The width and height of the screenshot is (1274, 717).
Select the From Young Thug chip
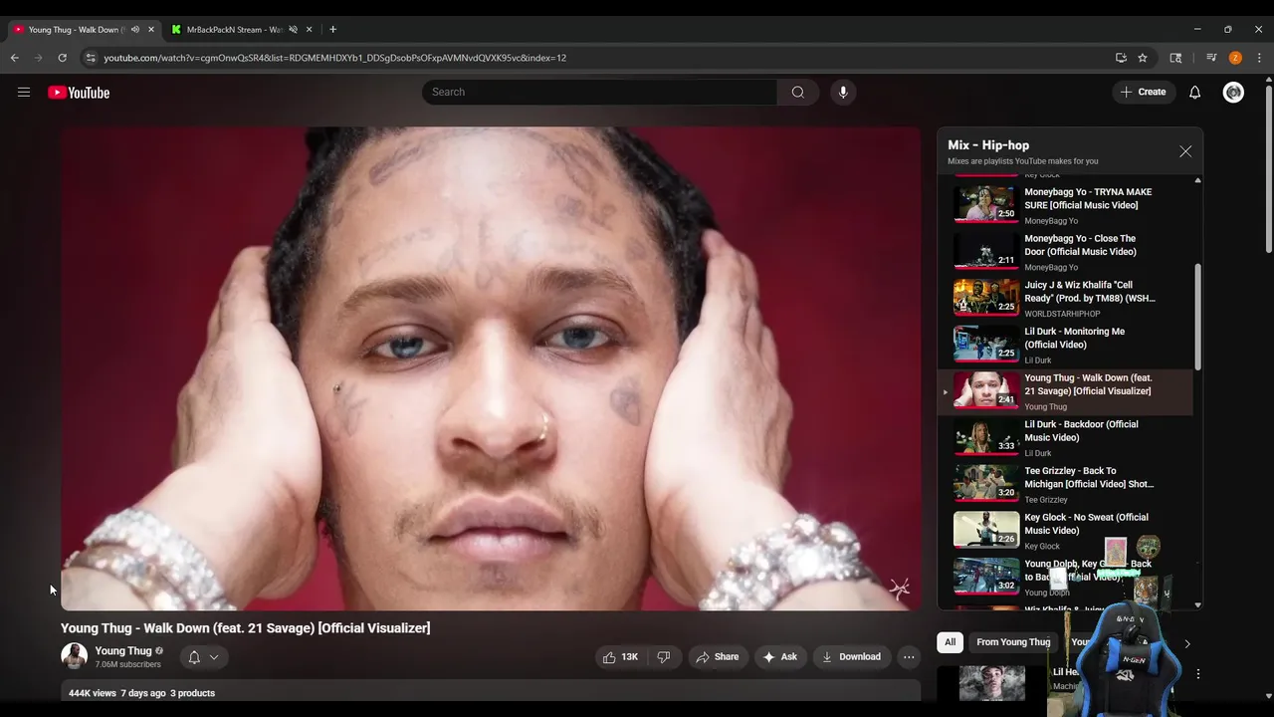[x=1013, y=642]
